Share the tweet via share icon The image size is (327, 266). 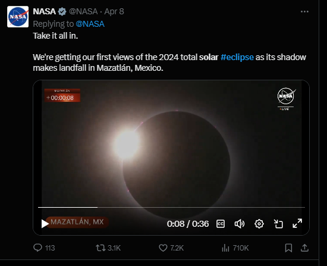click(304, 248)
